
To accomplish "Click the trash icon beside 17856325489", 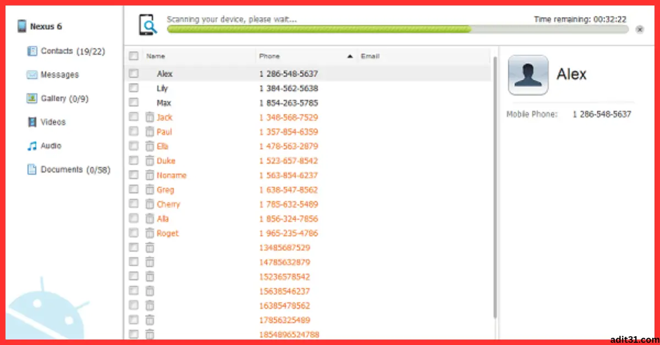I will [x=150, y=320].
